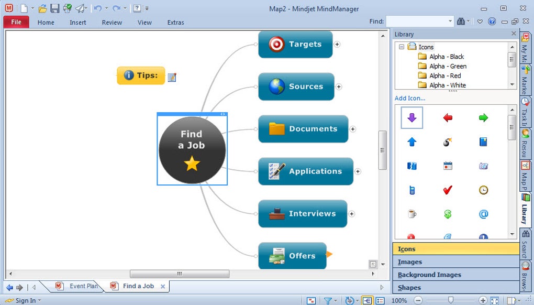Select the green dollar sign icon
The image size is (534, 305).
tap(448, 214)
